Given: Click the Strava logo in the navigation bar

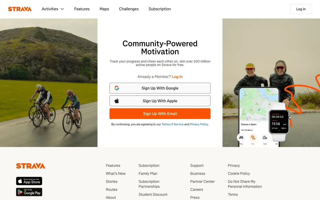Looking at the screenshot, I should point(20,9).
